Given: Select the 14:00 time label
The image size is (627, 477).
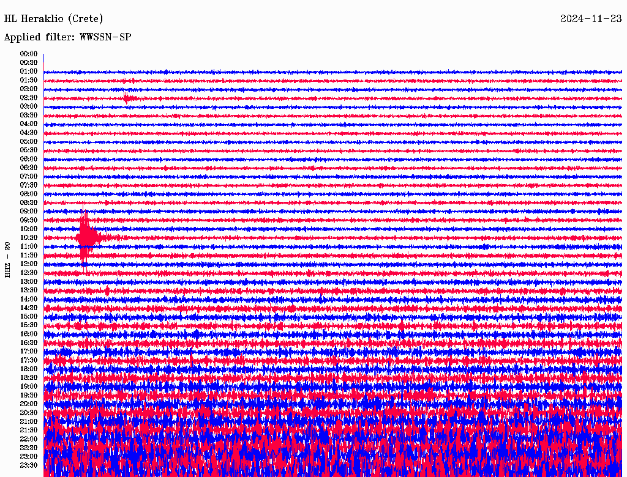Looking at the screenshot, I should pyautogui.click(x=28, y=299).
